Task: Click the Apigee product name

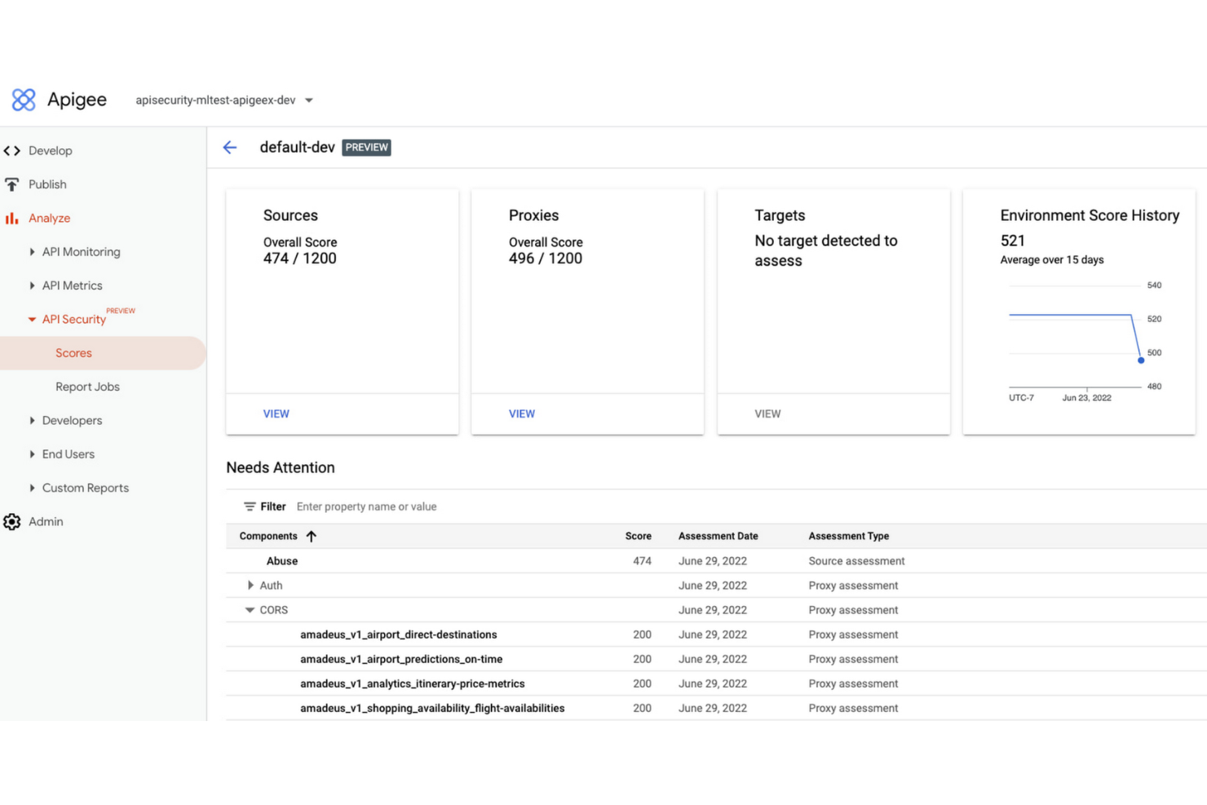Action: click(77, 100)
